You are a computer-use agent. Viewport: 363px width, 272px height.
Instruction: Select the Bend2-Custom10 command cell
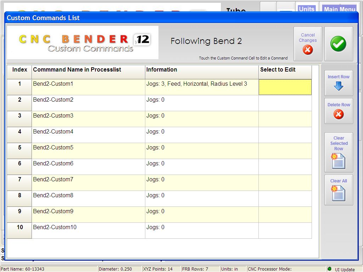(x=88, y=231)
